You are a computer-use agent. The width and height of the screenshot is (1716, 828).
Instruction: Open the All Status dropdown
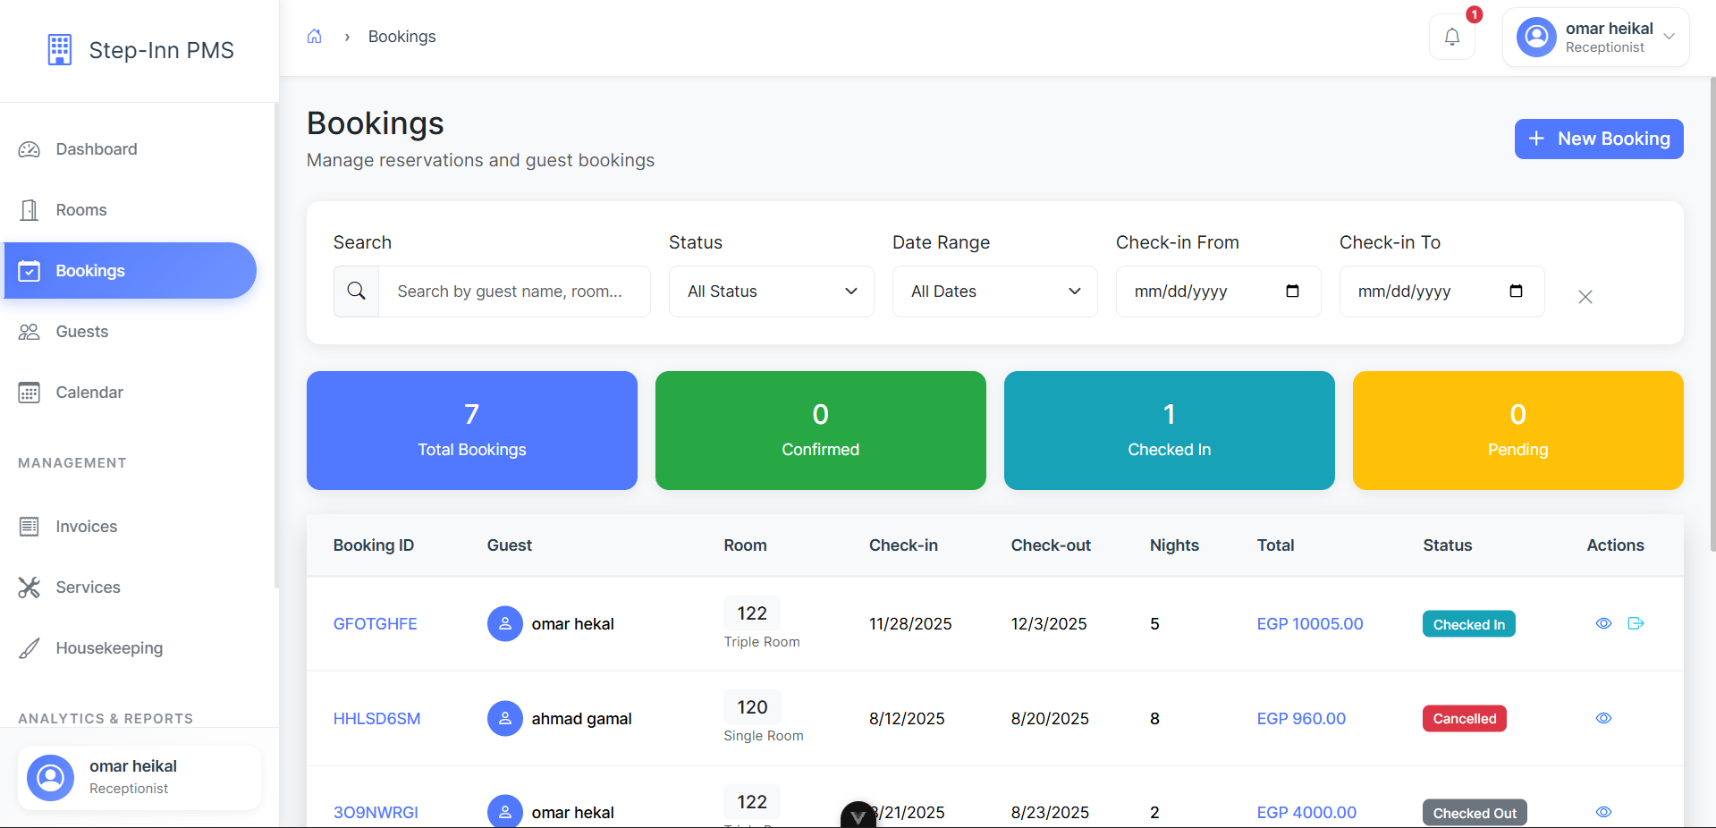[x=771, y=291]
